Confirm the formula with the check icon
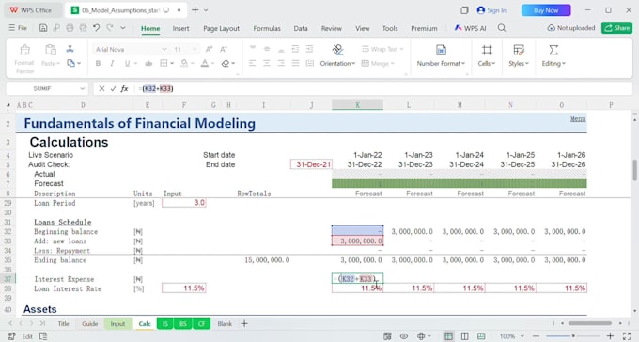The width and height of the screenshot is (639, 342). point(113,88)
